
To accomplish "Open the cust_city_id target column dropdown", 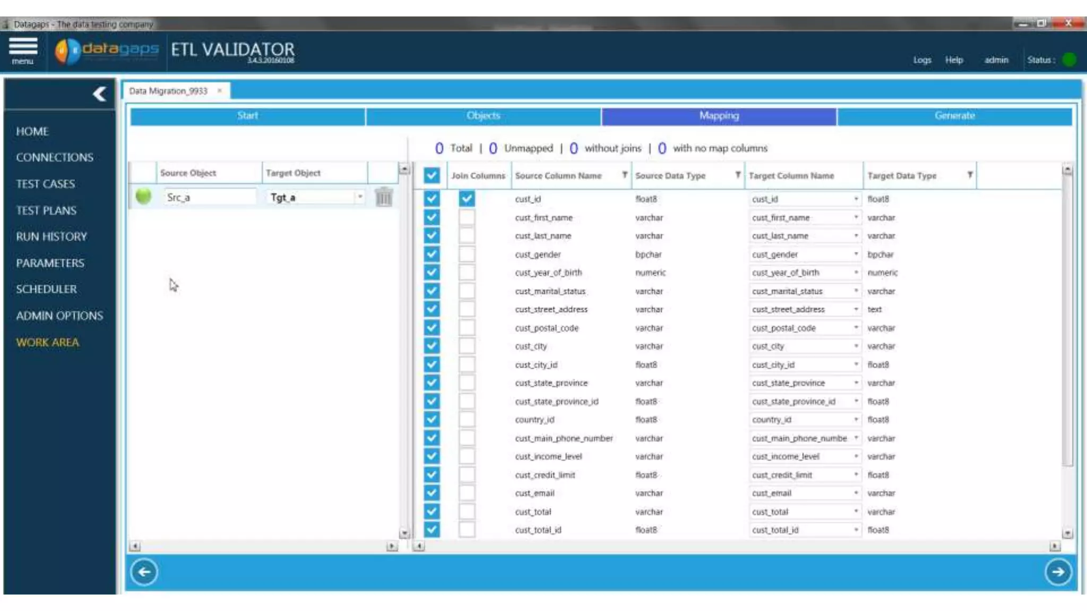I will (x=856, y=365).
